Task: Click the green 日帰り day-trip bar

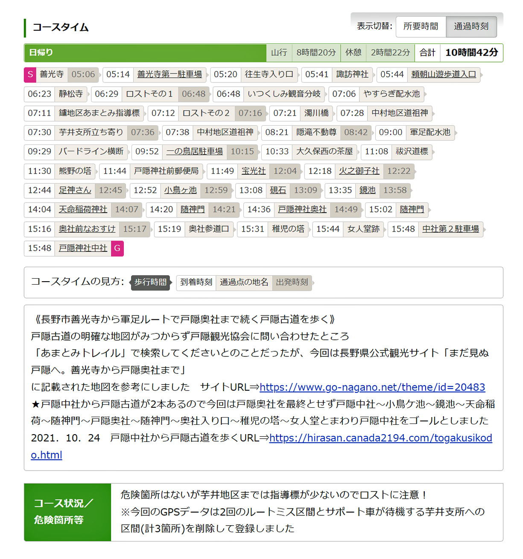Action: [145, 53]
